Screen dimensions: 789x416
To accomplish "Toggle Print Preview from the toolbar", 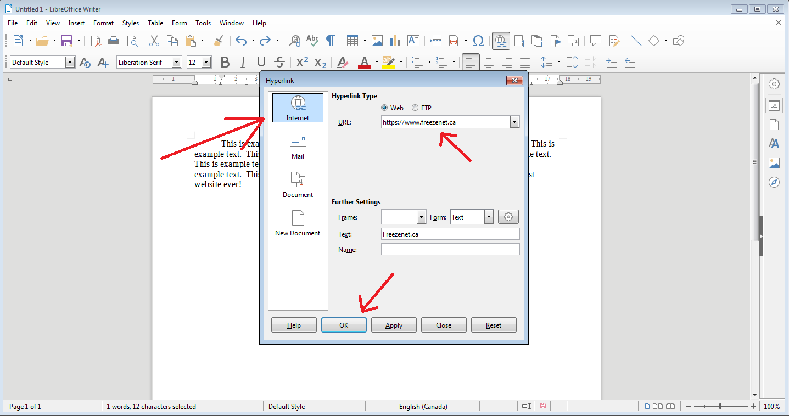I will [x=132, y=41].
